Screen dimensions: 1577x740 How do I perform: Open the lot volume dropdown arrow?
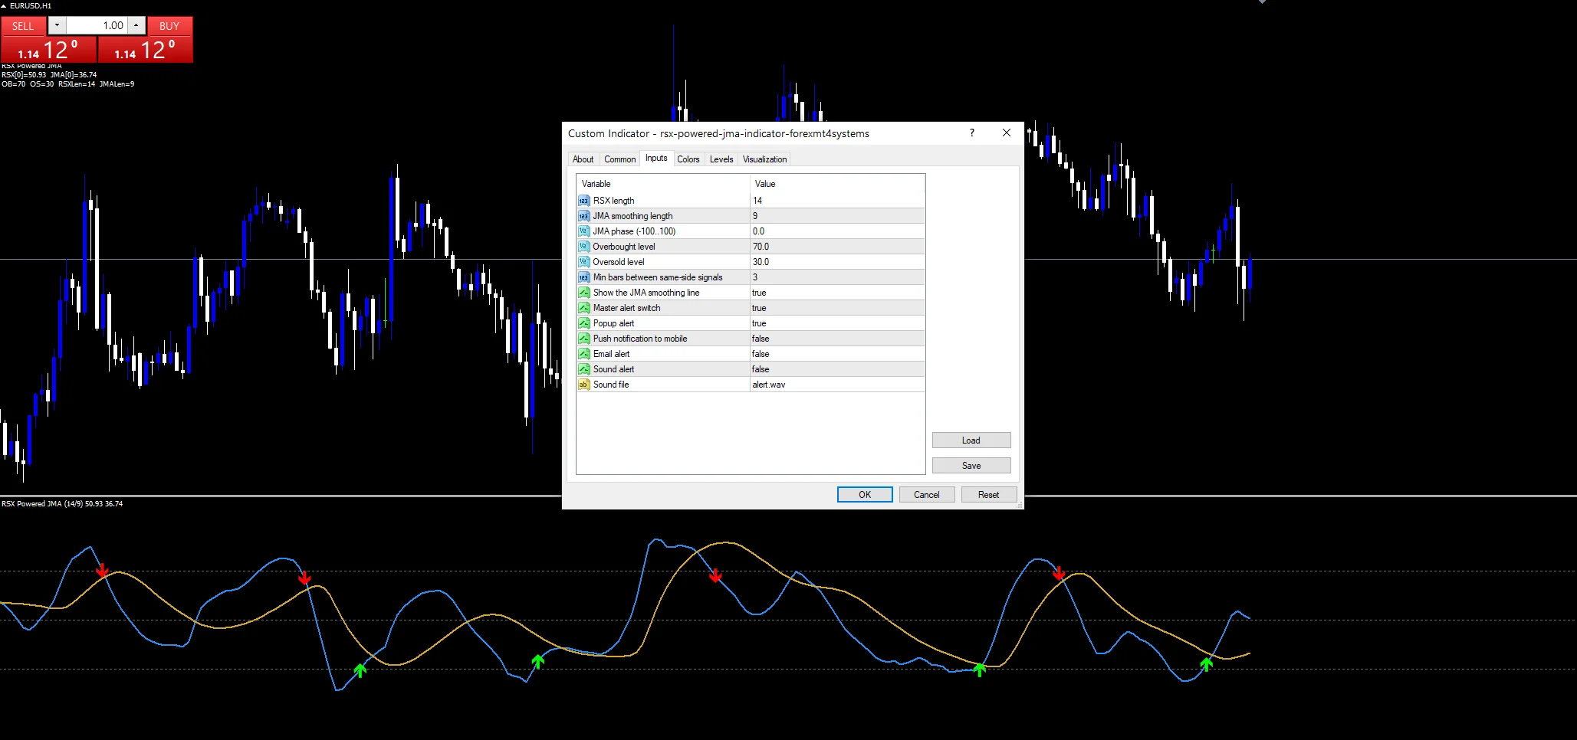point(57,25)
